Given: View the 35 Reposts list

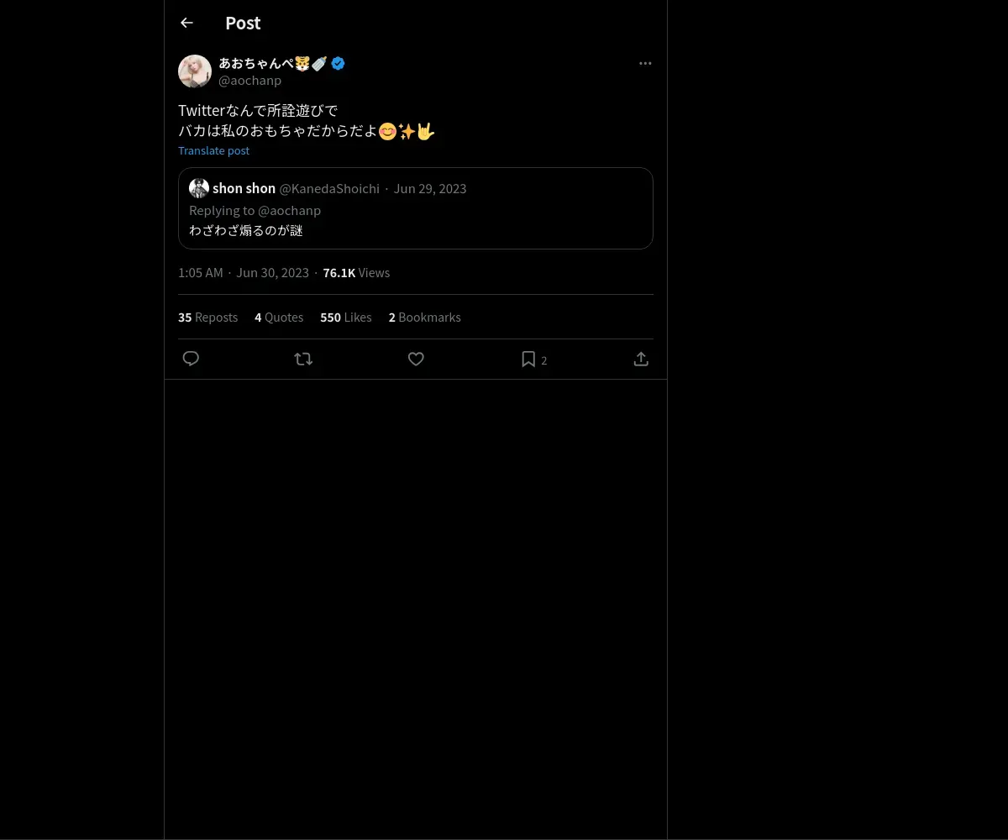Looking at the screenshot, I should [207, 317].
